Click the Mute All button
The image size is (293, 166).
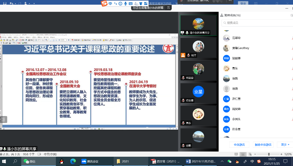(237, 145)
